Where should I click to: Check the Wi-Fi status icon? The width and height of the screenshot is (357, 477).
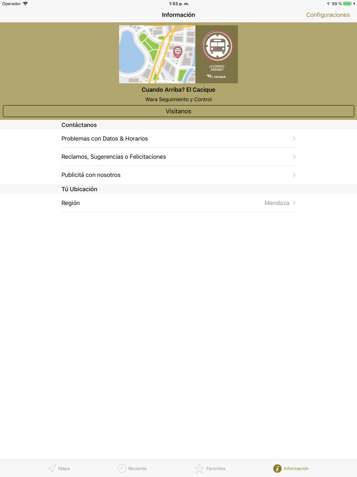pyautogui.click(x=25, y=4)
